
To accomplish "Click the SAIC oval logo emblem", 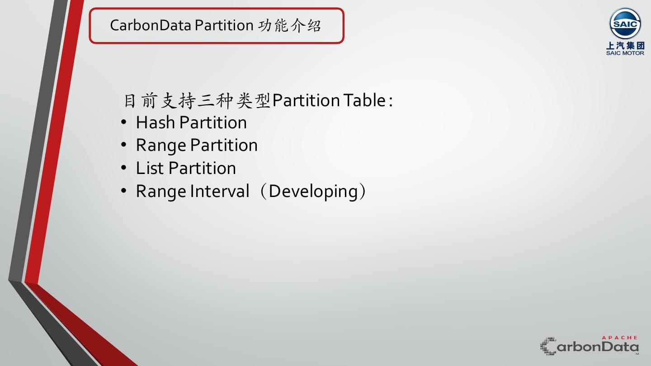I will point(625,24).
